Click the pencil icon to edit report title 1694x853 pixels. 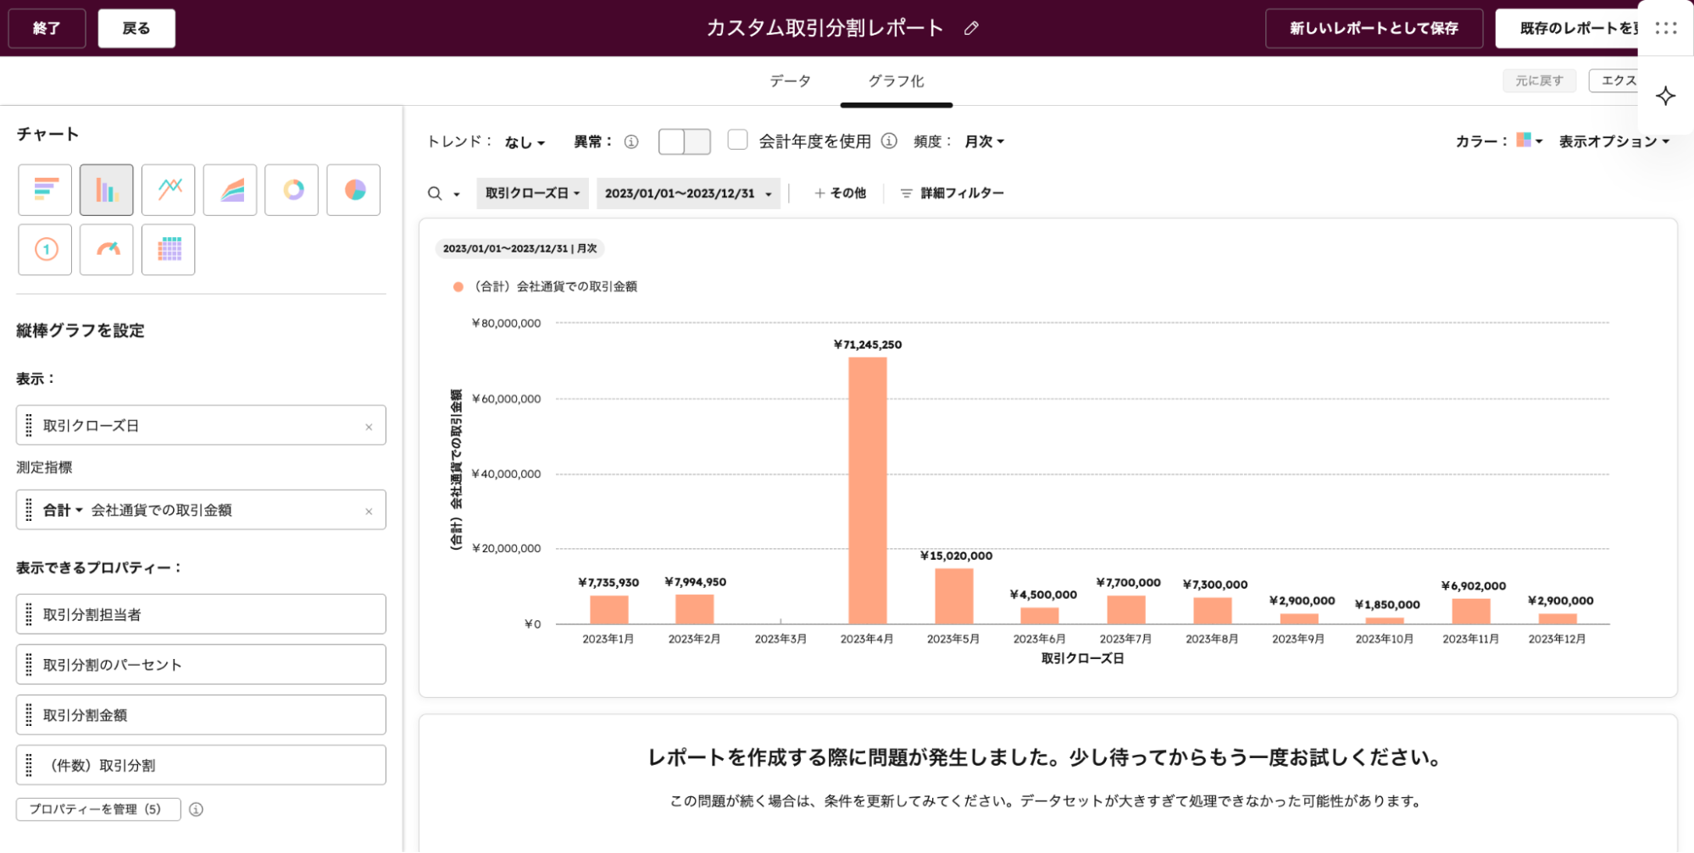[971, 29]
